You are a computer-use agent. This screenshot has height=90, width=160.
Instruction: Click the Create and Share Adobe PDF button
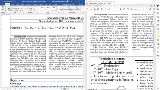point(69,8)
